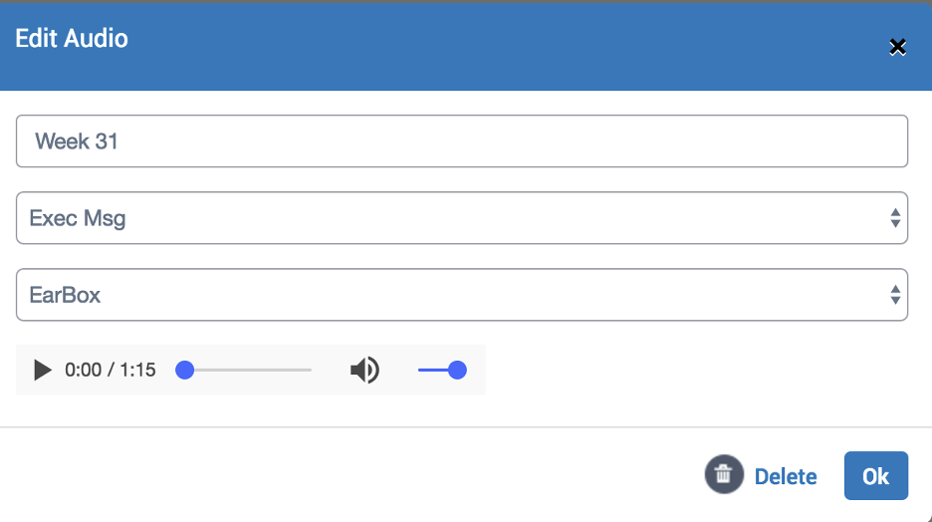Mute audio using the speaker icon
This screenshot has width=932, height=522.
click(x=365, y=370)
